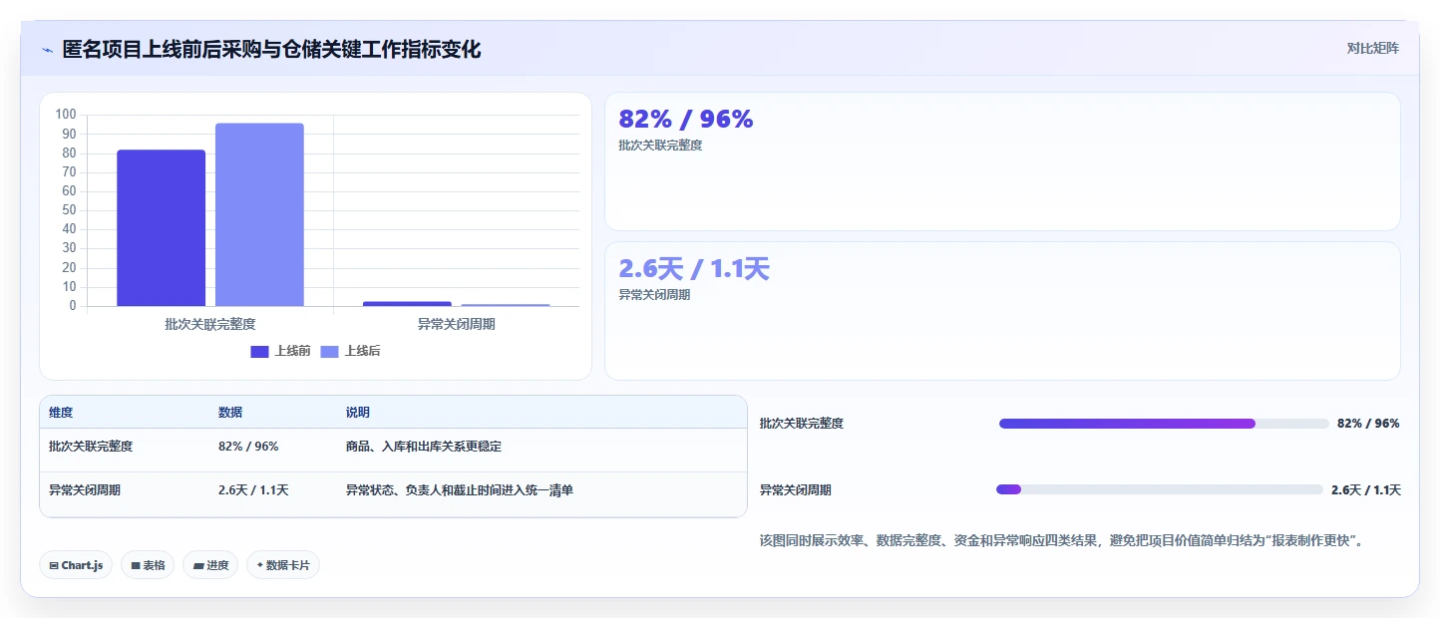This screenshot has width=1440, height=618.
Task: Click table cell 异常关闭周期
Action: coord(85,490)
